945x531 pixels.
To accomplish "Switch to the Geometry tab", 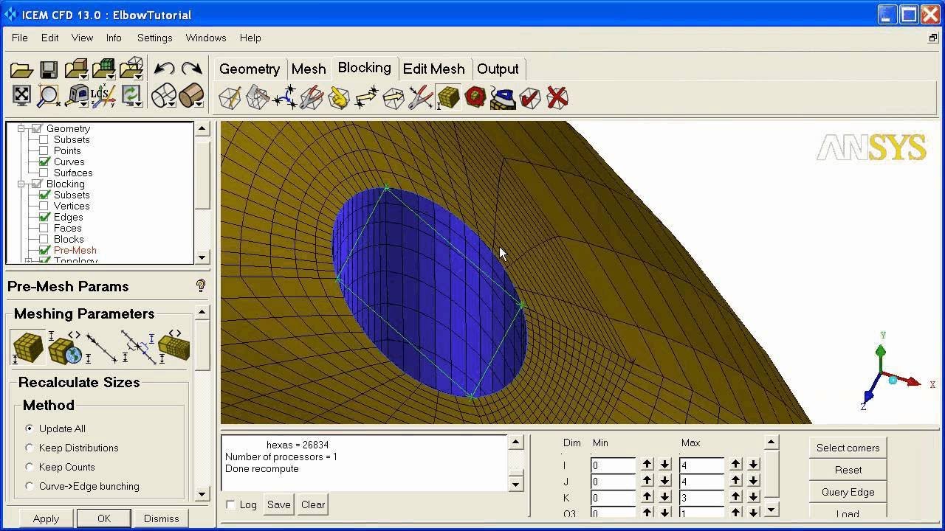I will 250,69.
